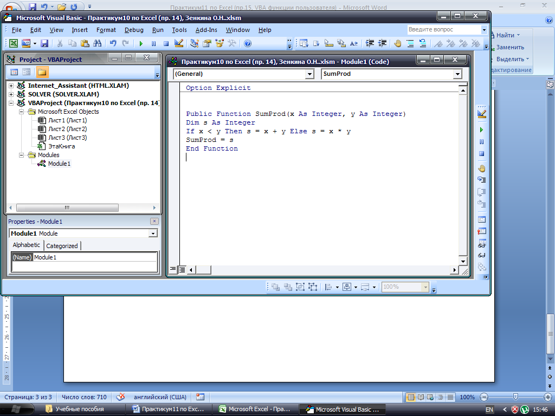Click Найти button in Word ribbon
This screenshot has width=555, height=416.
pyautogui.click(x=506, y=35)
